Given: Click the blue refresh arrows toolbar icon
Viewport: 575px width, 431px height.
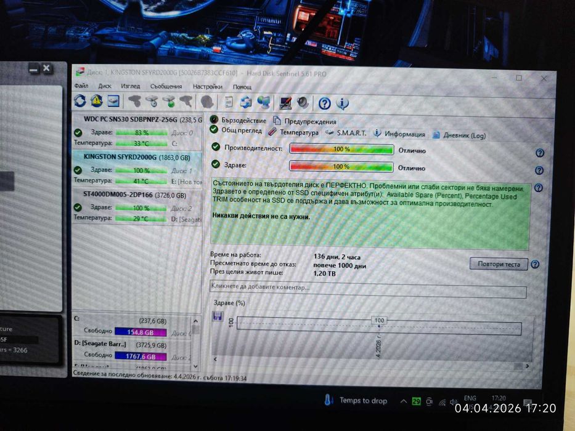Looking at the screenshot, I should pos(80,101).
